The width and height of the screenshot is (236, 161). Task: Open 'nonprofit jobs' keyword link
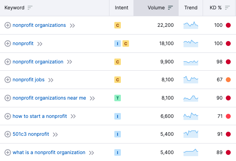(28, 80)
